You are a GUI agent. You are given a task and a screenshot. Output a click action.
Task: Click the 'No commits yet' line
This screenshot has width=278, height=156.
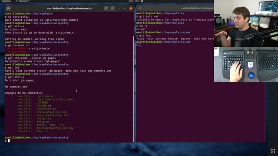pyautogui.click(x=16, y=87)
